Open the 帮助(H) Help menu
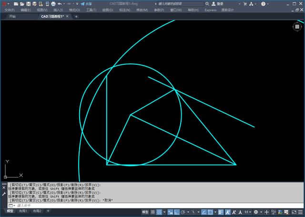 point(193,10)
